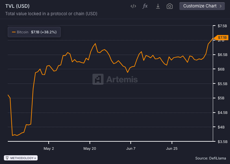The height and width of the screenshot is (164, 230).
Task: Click the $6.5B y-axis label
Action: coord(222,55)
